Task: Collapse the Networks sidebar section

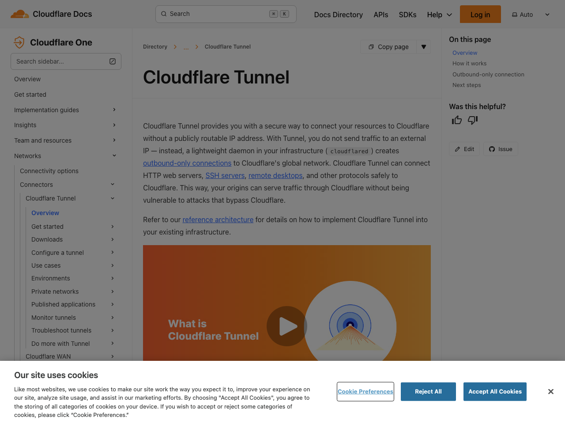Action: coord(114,155)
